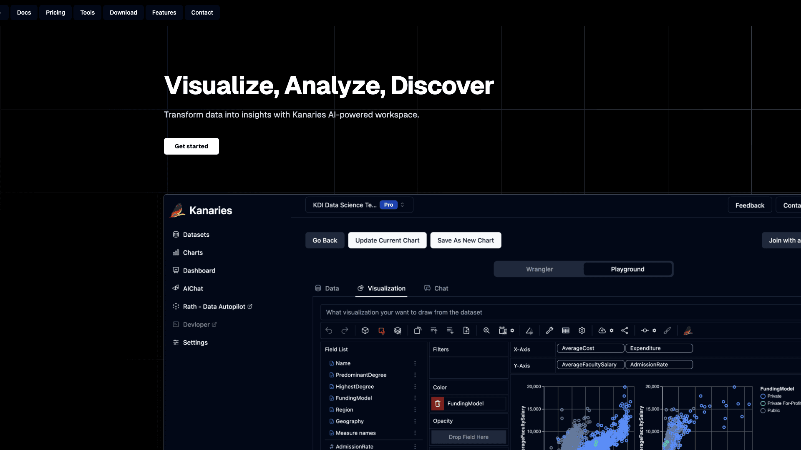The width and height of the screenshot is (801, 450).
Task: Click the zoom magnifier toolbar icon
Action: click(x=486, y=330)
